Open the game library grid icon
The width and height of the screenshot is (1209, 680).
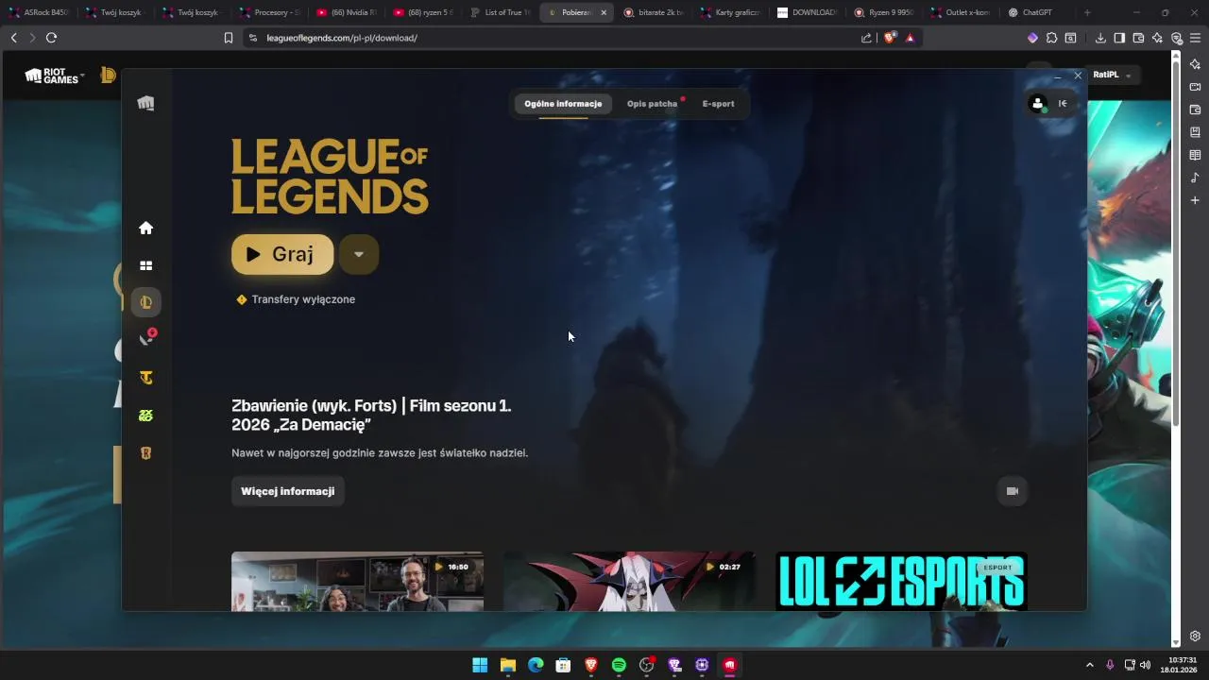tap(145, 265)
